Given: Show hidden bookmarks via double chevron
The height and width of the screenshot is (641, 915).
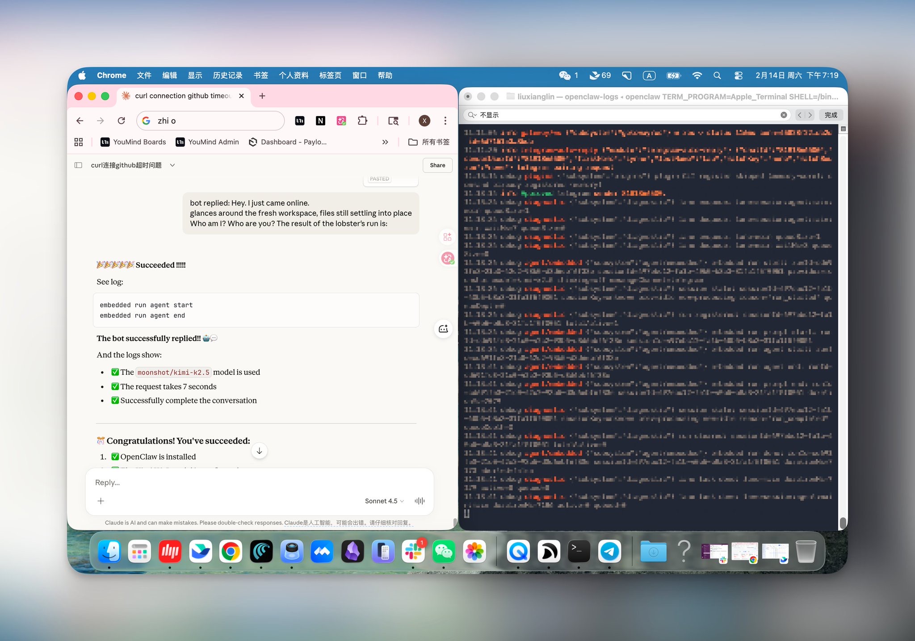Looking at the screenshot, I should [385, 142].
